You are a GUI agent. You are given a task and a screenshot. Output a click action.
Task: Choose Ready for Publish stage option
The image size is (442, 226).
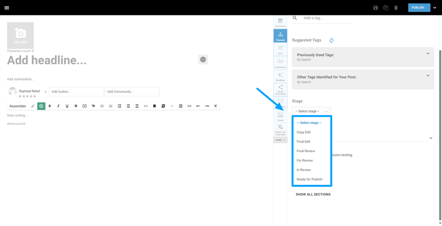coord(309,179)
